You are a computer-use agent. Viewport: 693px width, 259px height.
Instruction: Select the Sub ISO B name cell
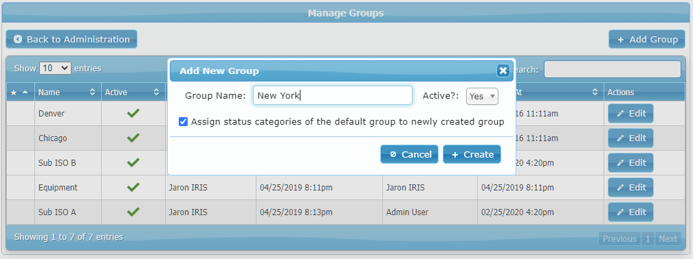coord(68,163)
